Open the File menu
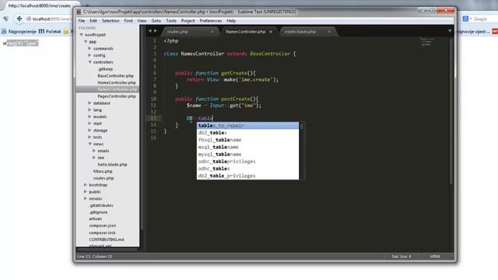Screen dimensions: 498x280 (82, 21)
